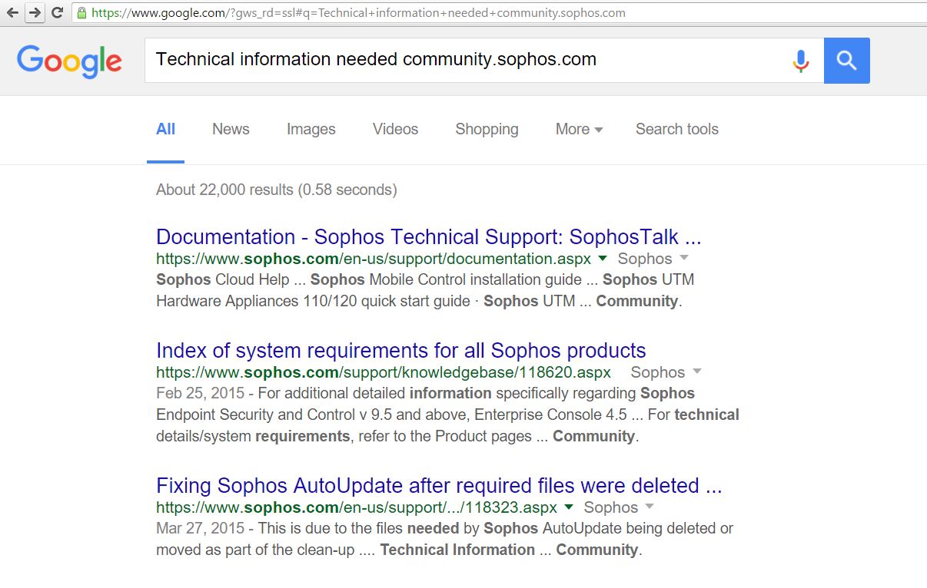Switch to the All results tab
Viewport: 927px width, 588px height.
click(x=165, y=129)
